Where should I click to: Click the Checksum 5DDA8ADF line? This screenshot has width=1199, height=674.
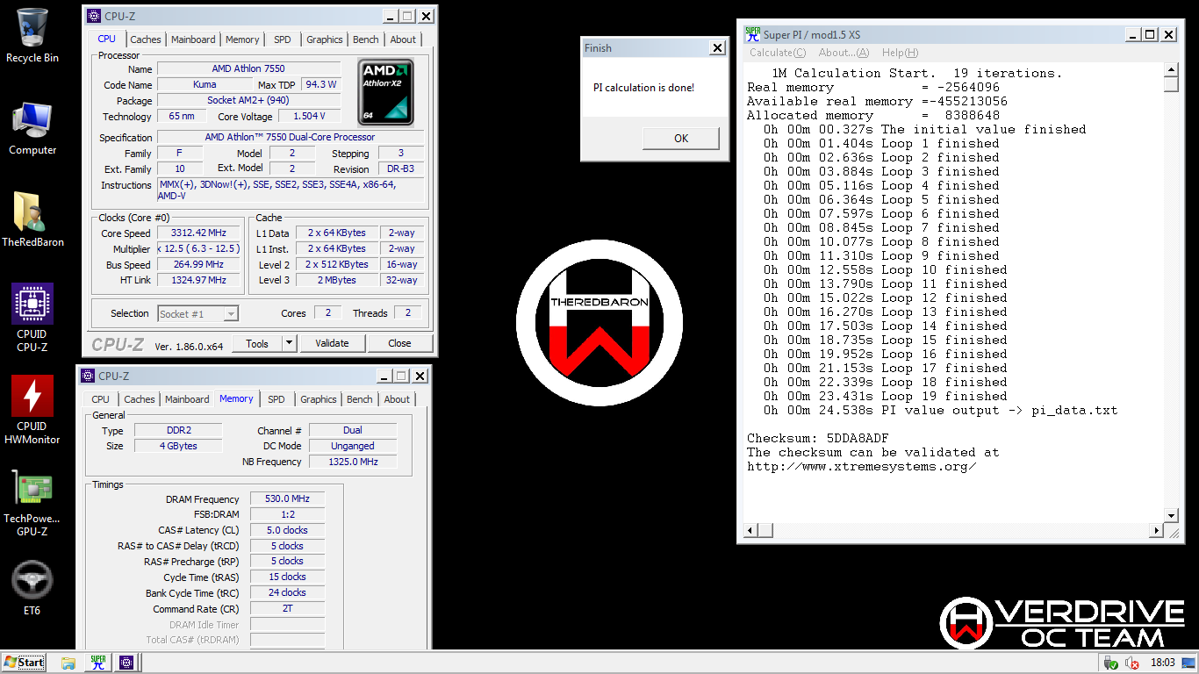[818, 438]
